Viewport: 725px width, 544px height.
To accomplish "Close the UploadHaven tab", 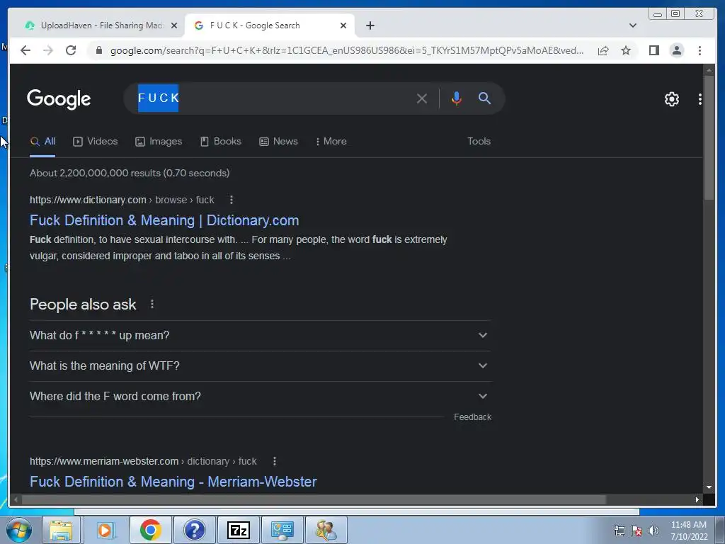I will (174, 25).
